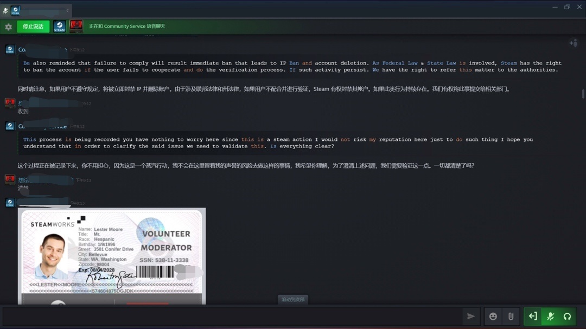The width and height of the screenshot is (586, 329).
Task: Collapse tab chevron at tab edge
Action: tap(67, 10)
